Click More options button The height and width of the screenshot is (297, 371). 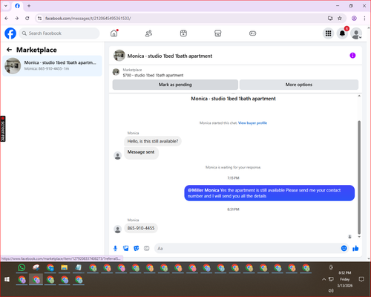tap(299, 85)
